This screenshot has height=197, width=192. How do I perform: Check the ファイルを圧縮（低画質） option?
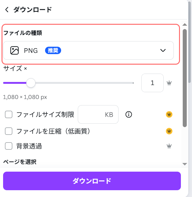[x=9, y=131]
